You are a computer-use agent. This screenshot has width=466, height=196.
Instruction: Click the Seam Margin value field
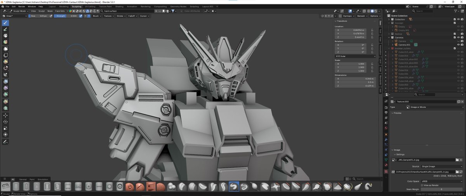(442, 189)
